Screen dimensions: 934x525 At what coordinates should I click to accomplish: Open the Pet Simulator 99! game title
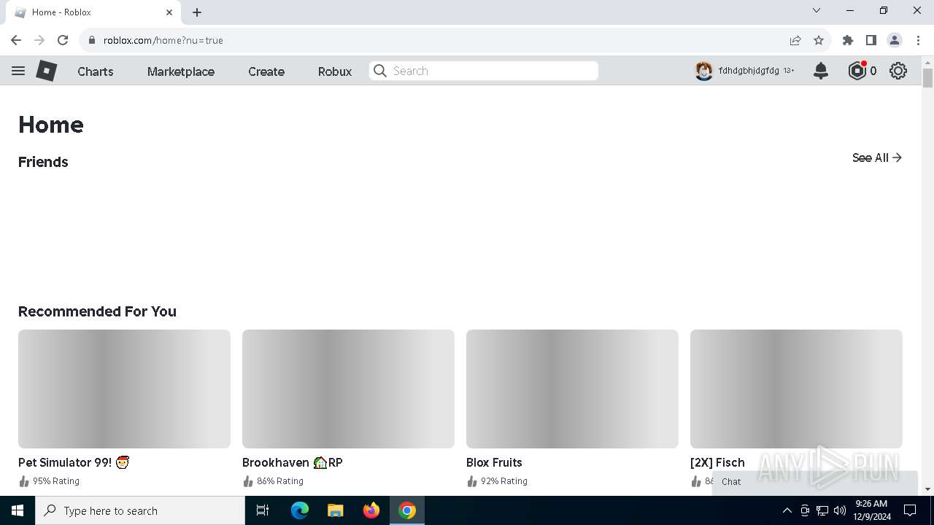(x=74, y=462)
